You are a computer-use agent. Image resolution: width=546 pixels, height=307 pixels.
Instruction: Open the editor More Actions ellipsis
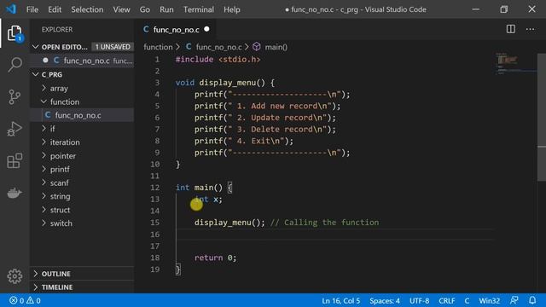[x=530, y=29]
